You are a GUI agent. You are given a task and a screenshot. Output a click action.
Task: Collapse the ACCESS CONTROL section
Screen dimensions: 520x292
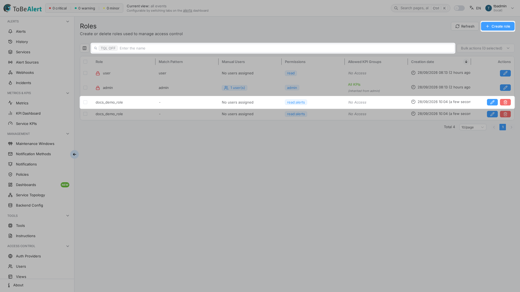68,246
